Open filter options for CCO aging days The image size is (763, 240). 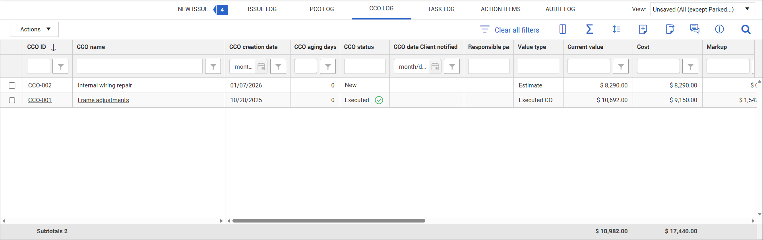[327, 66]
